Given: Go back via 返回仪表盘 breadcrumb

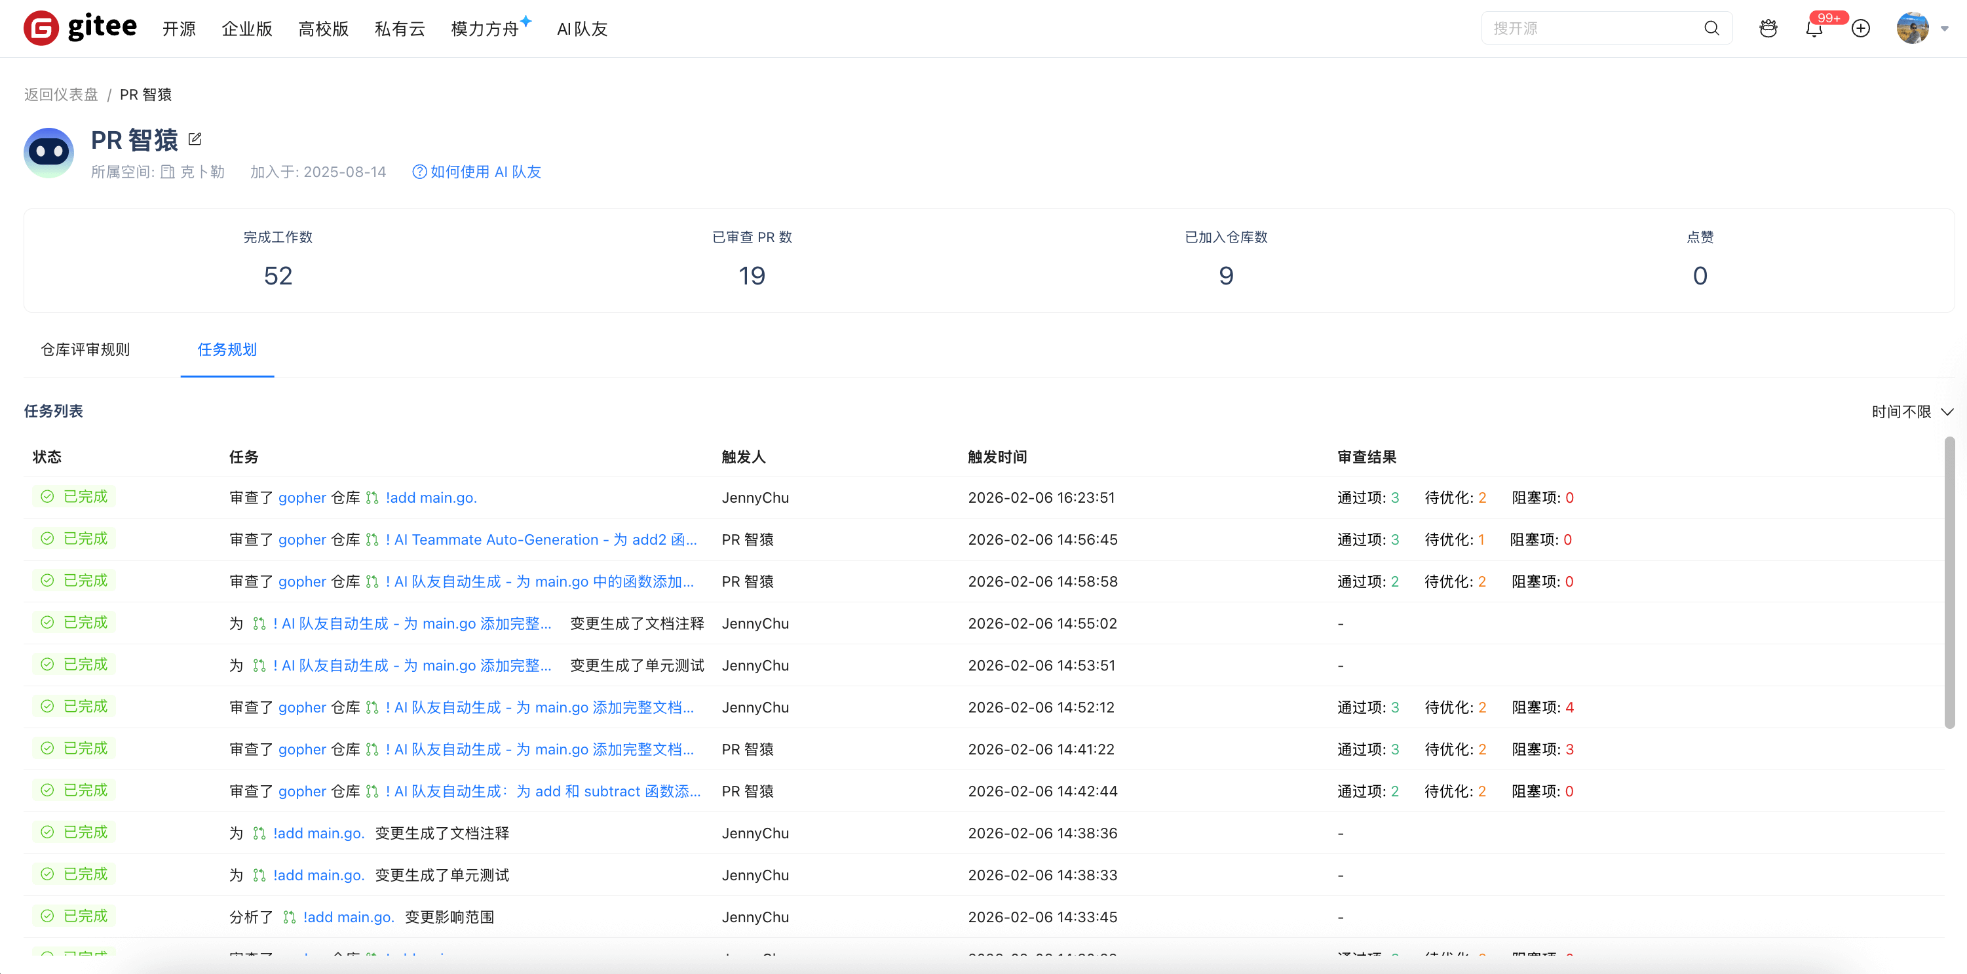Looking at the screenshot, I should point(61,95).
